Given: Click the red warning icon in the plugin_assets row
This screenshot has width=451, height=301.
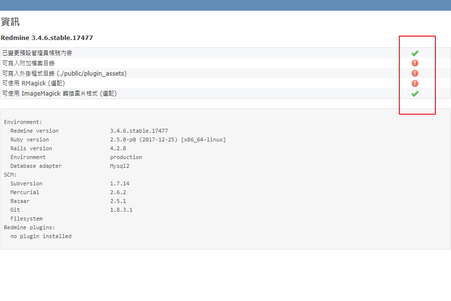Looking at the screenshot, I should click(415, 73).
